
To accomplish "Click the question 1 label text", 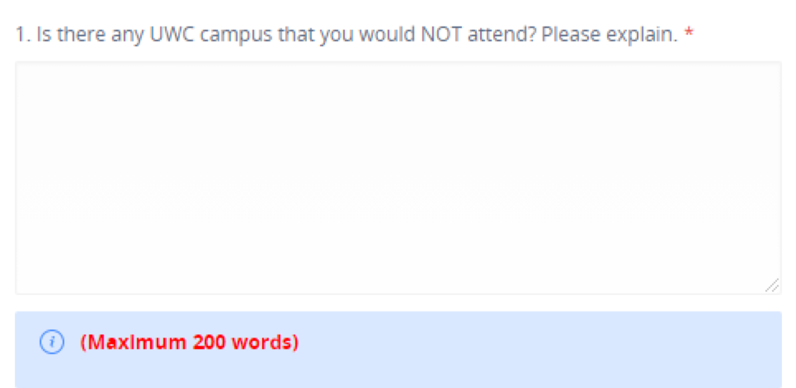I will coord(347,35).
